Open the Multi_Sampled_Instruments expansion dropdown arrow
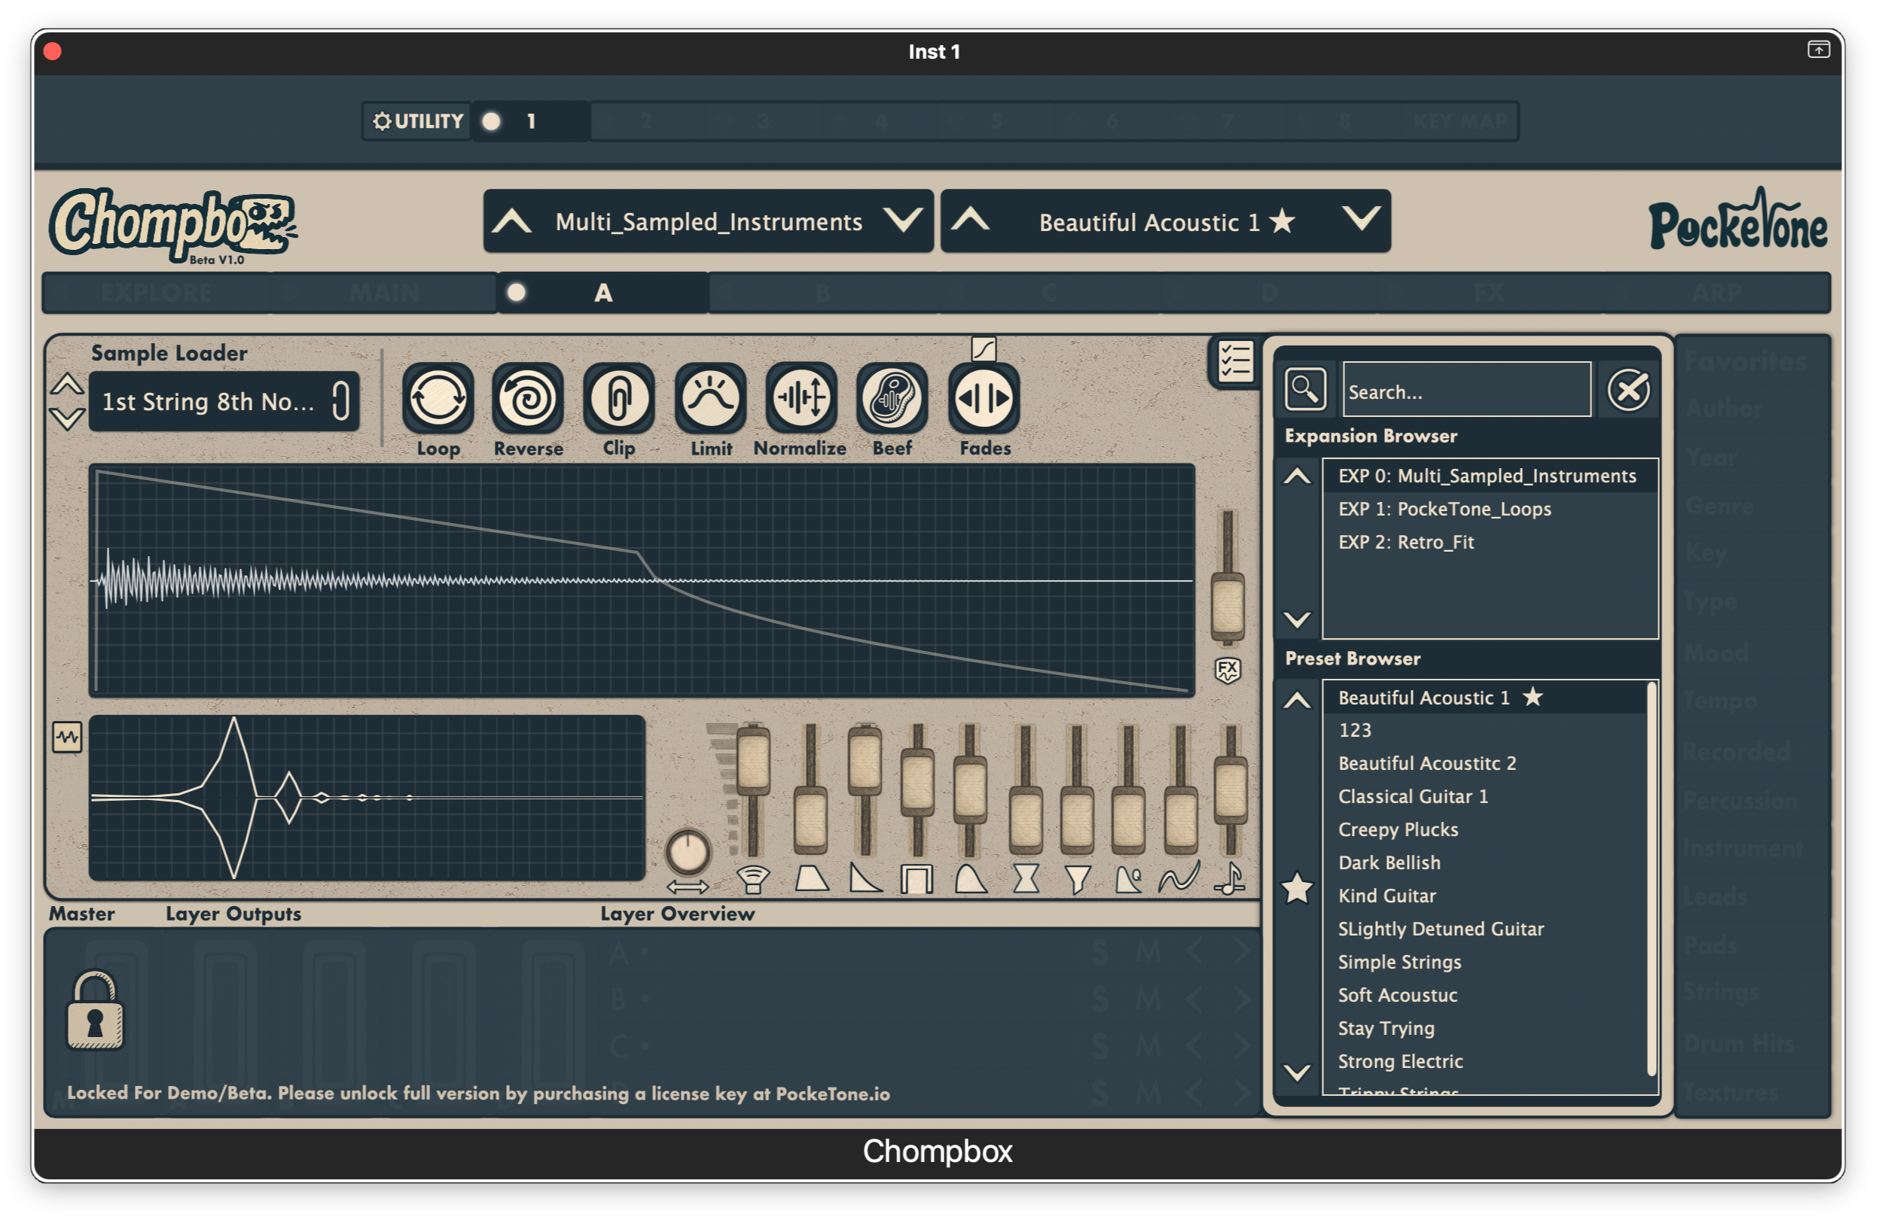 [x=902, y=220]
